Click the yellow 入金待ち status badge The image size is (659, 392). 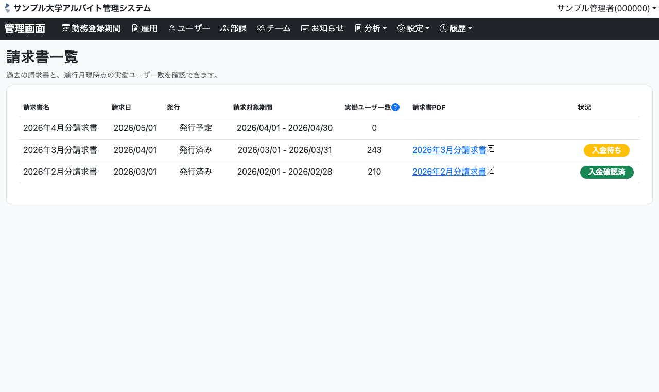[606, 150]
